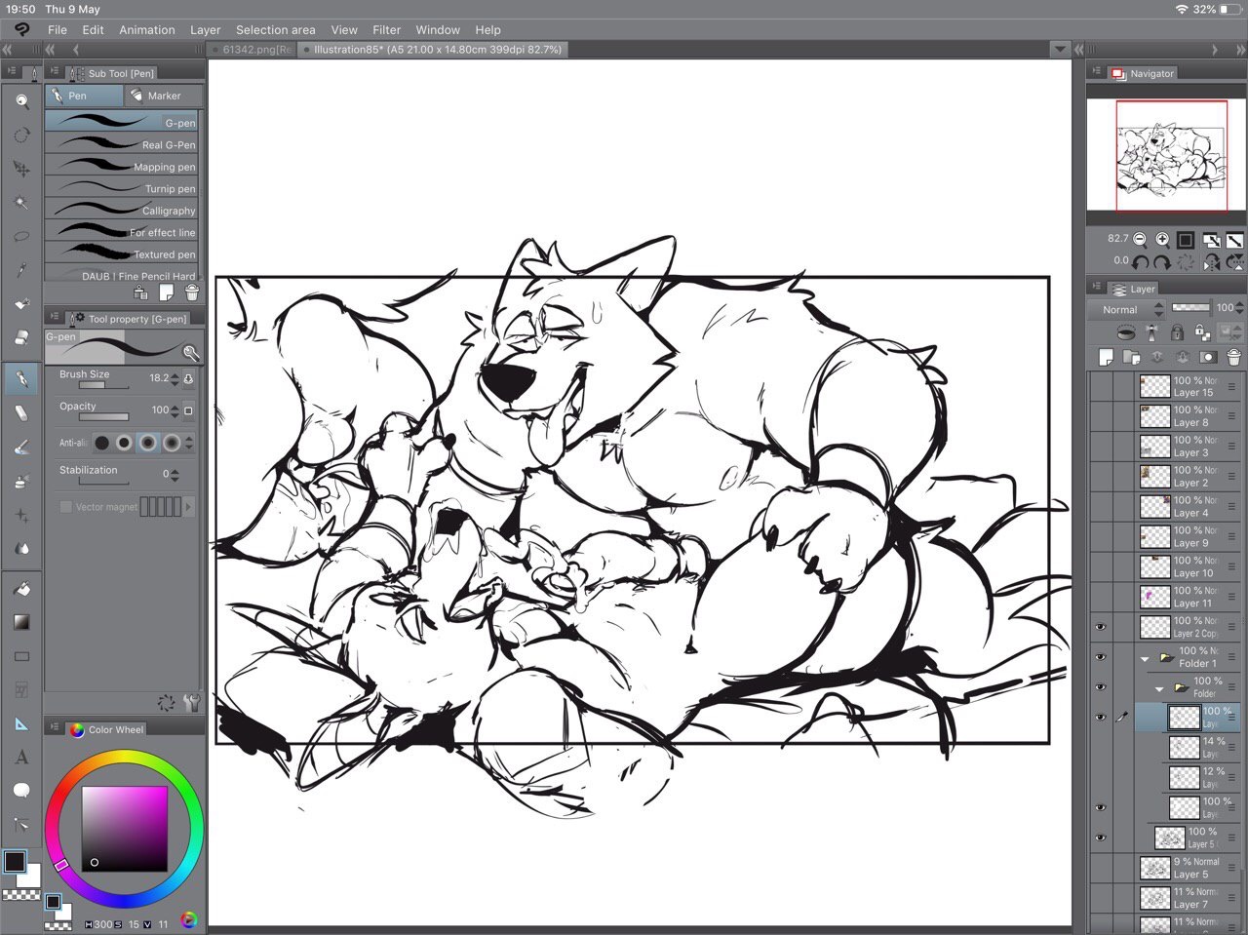
Task: Select the Fill bucket tool
Action: (21, 588)
